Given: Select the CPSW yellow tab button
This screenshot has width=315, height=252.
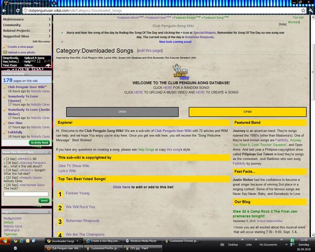Looking at the screenshot, I should tap(247, 112).
